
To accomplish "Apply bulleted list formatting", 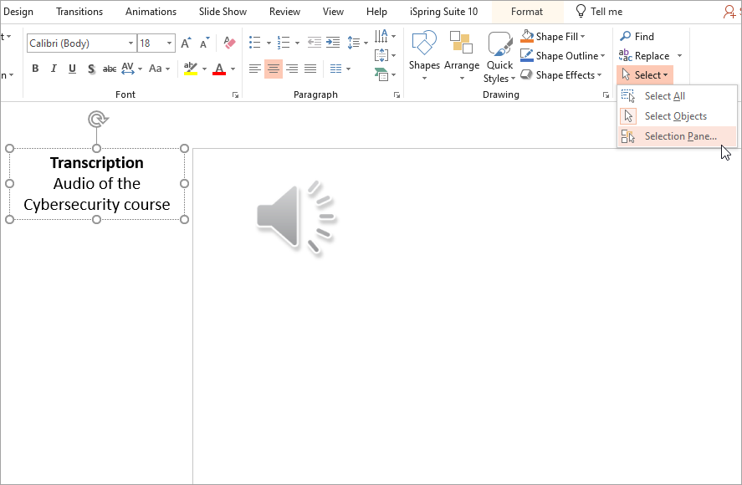I will pyautogui.click(x=255, y=43).
